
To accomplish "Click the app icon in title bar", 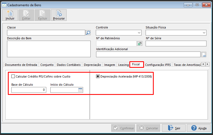I will (x=4, y=5).
